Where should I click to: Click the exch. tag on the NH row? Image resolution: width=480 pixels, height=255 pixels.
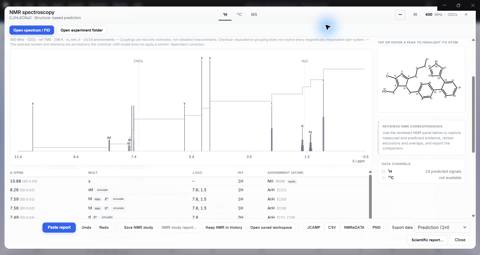point(292,181)
